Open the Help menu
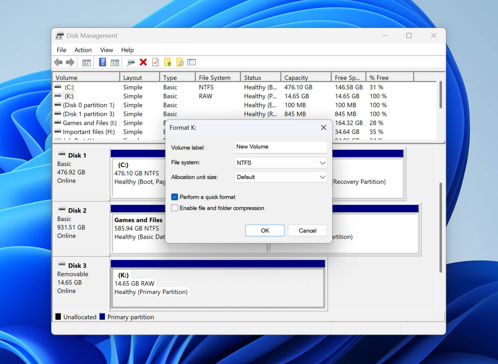The image size is (498, 364). coord(127,50)
